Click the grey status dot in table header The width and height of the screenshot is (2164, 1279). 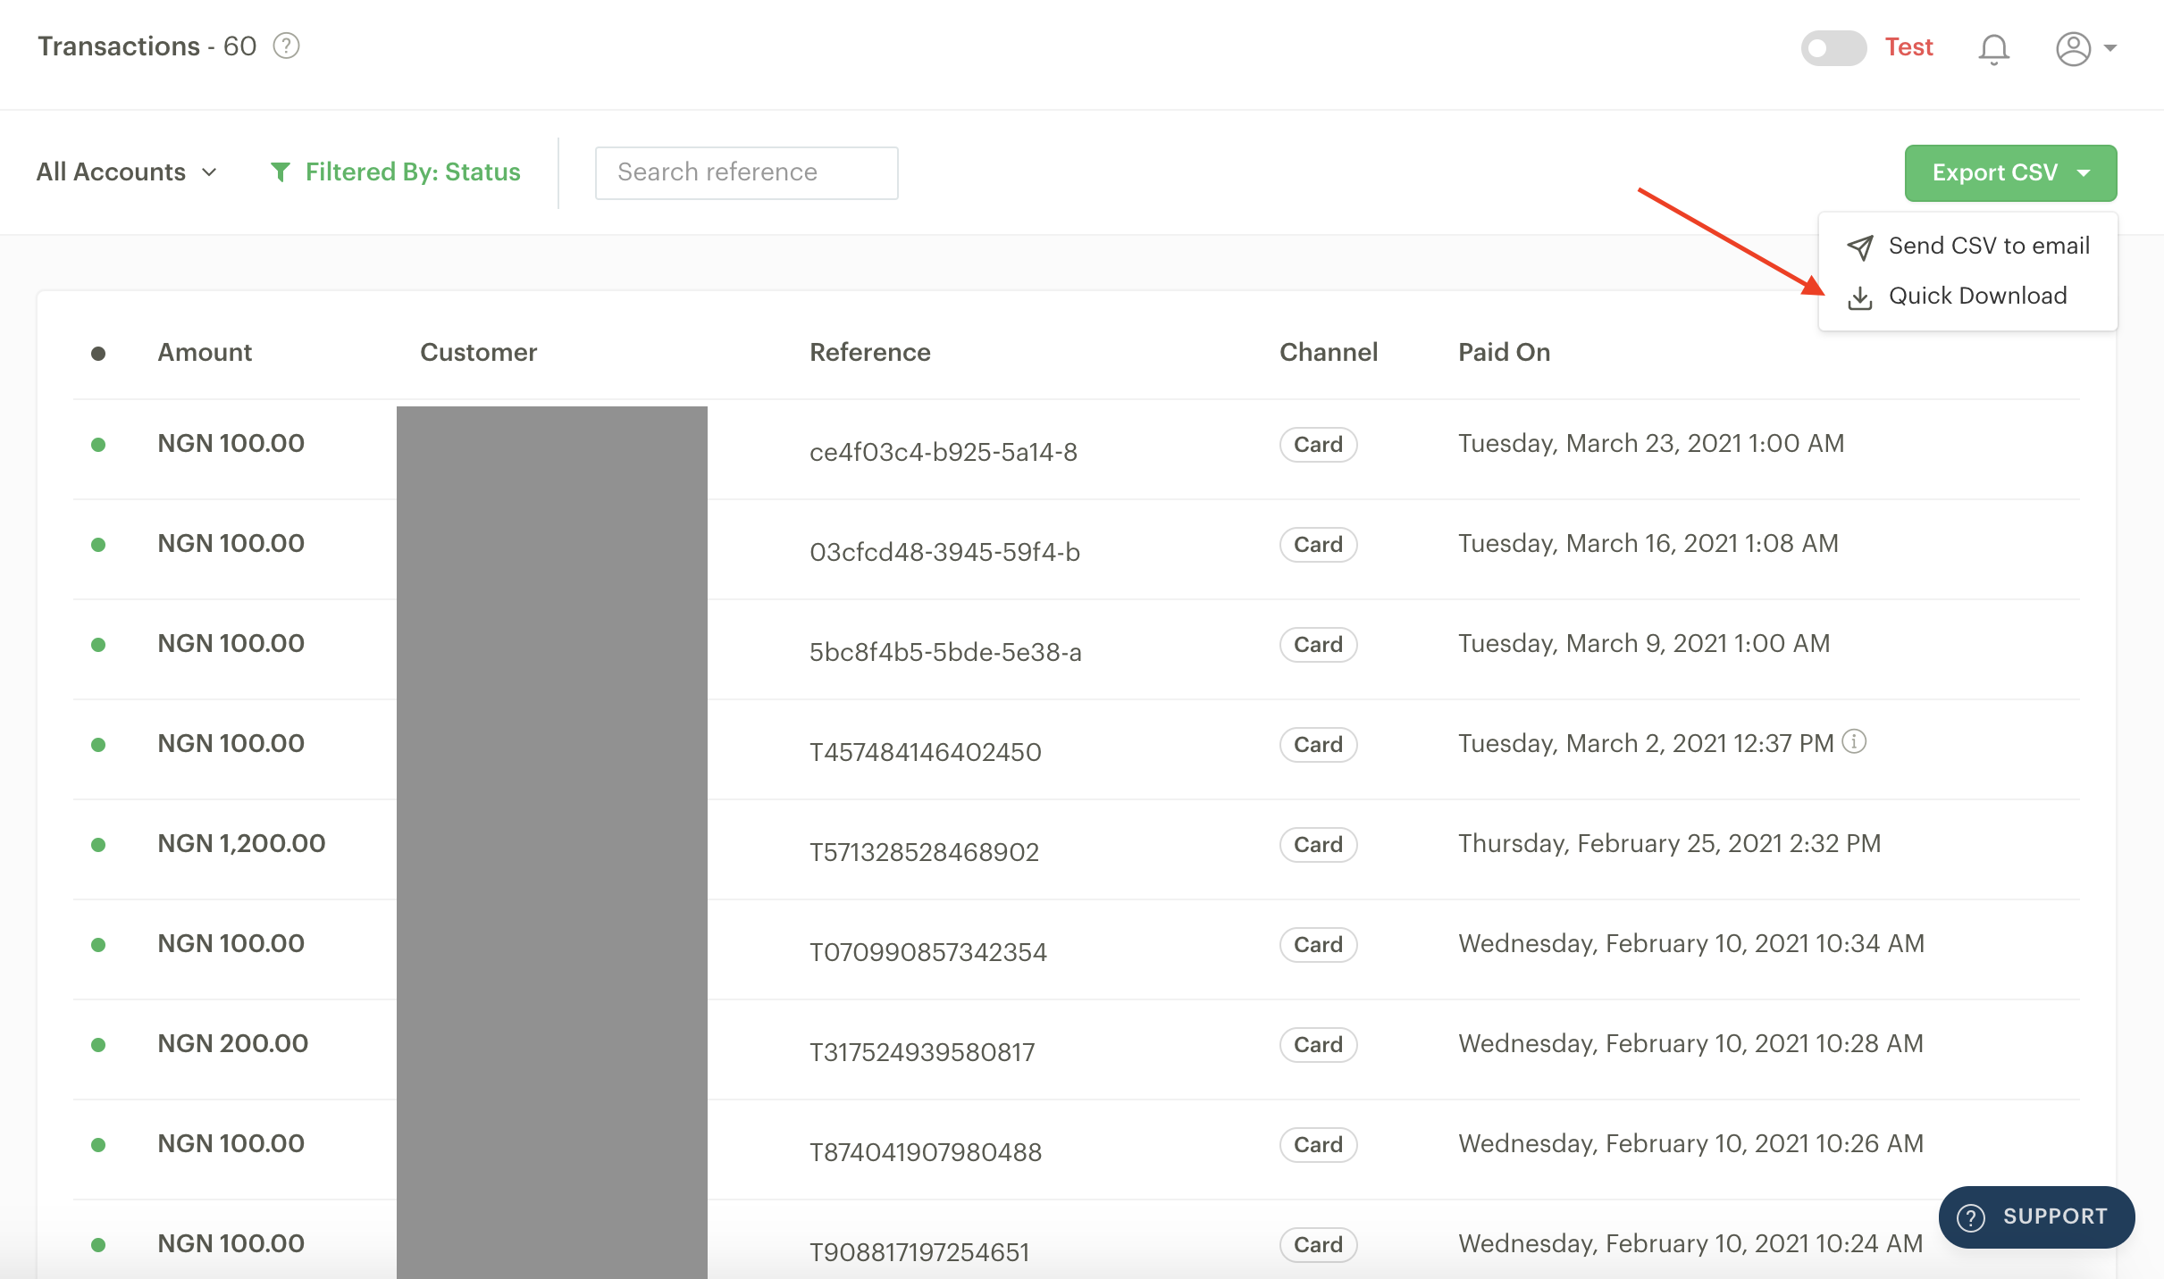pyautogui.click(x=98, y=354)
